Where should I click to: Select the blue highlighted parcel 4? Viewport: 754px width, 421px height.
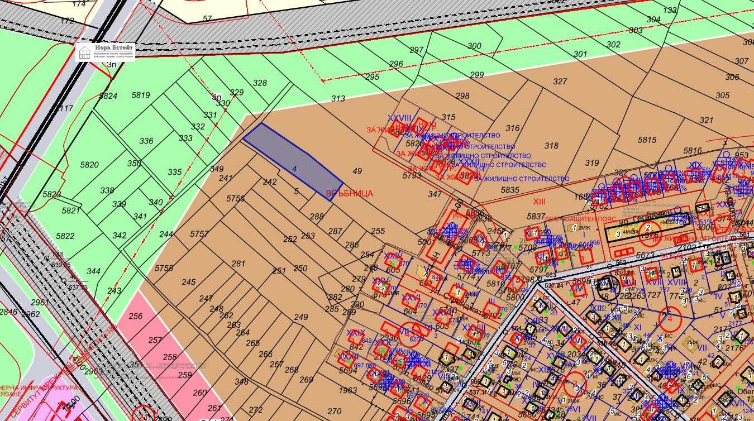[x=293, y=160]
